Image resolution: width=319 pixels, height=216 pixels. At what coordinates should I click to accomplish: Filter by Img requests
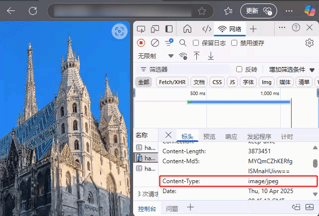pos(267,82)
